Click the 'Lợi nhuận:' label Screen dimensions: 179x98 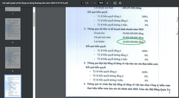coord(99,41)
